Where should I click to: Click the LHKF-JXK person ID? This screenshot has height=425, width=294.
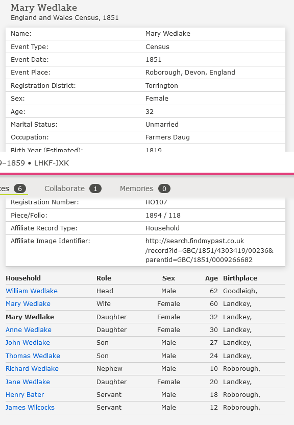click(52, 163)
